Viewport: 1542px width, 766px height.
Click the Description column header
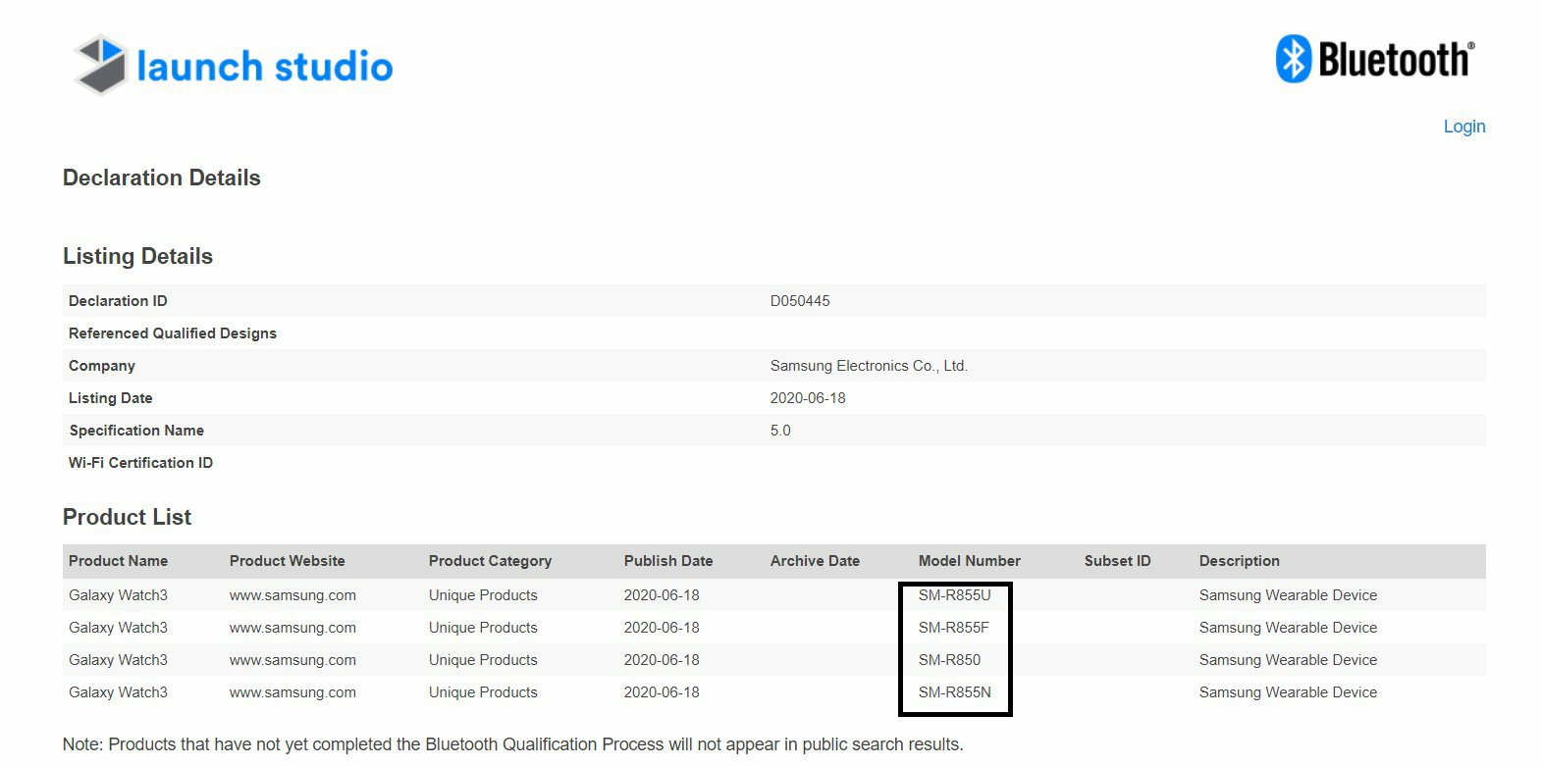pos(1239,561)
